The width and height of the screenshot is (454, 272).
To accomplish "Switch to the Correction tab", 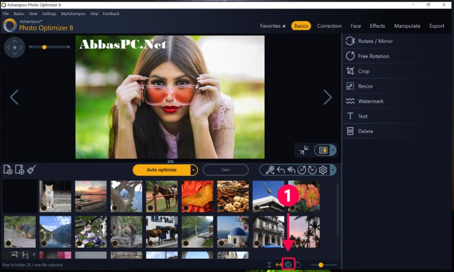I will (329, 26).
